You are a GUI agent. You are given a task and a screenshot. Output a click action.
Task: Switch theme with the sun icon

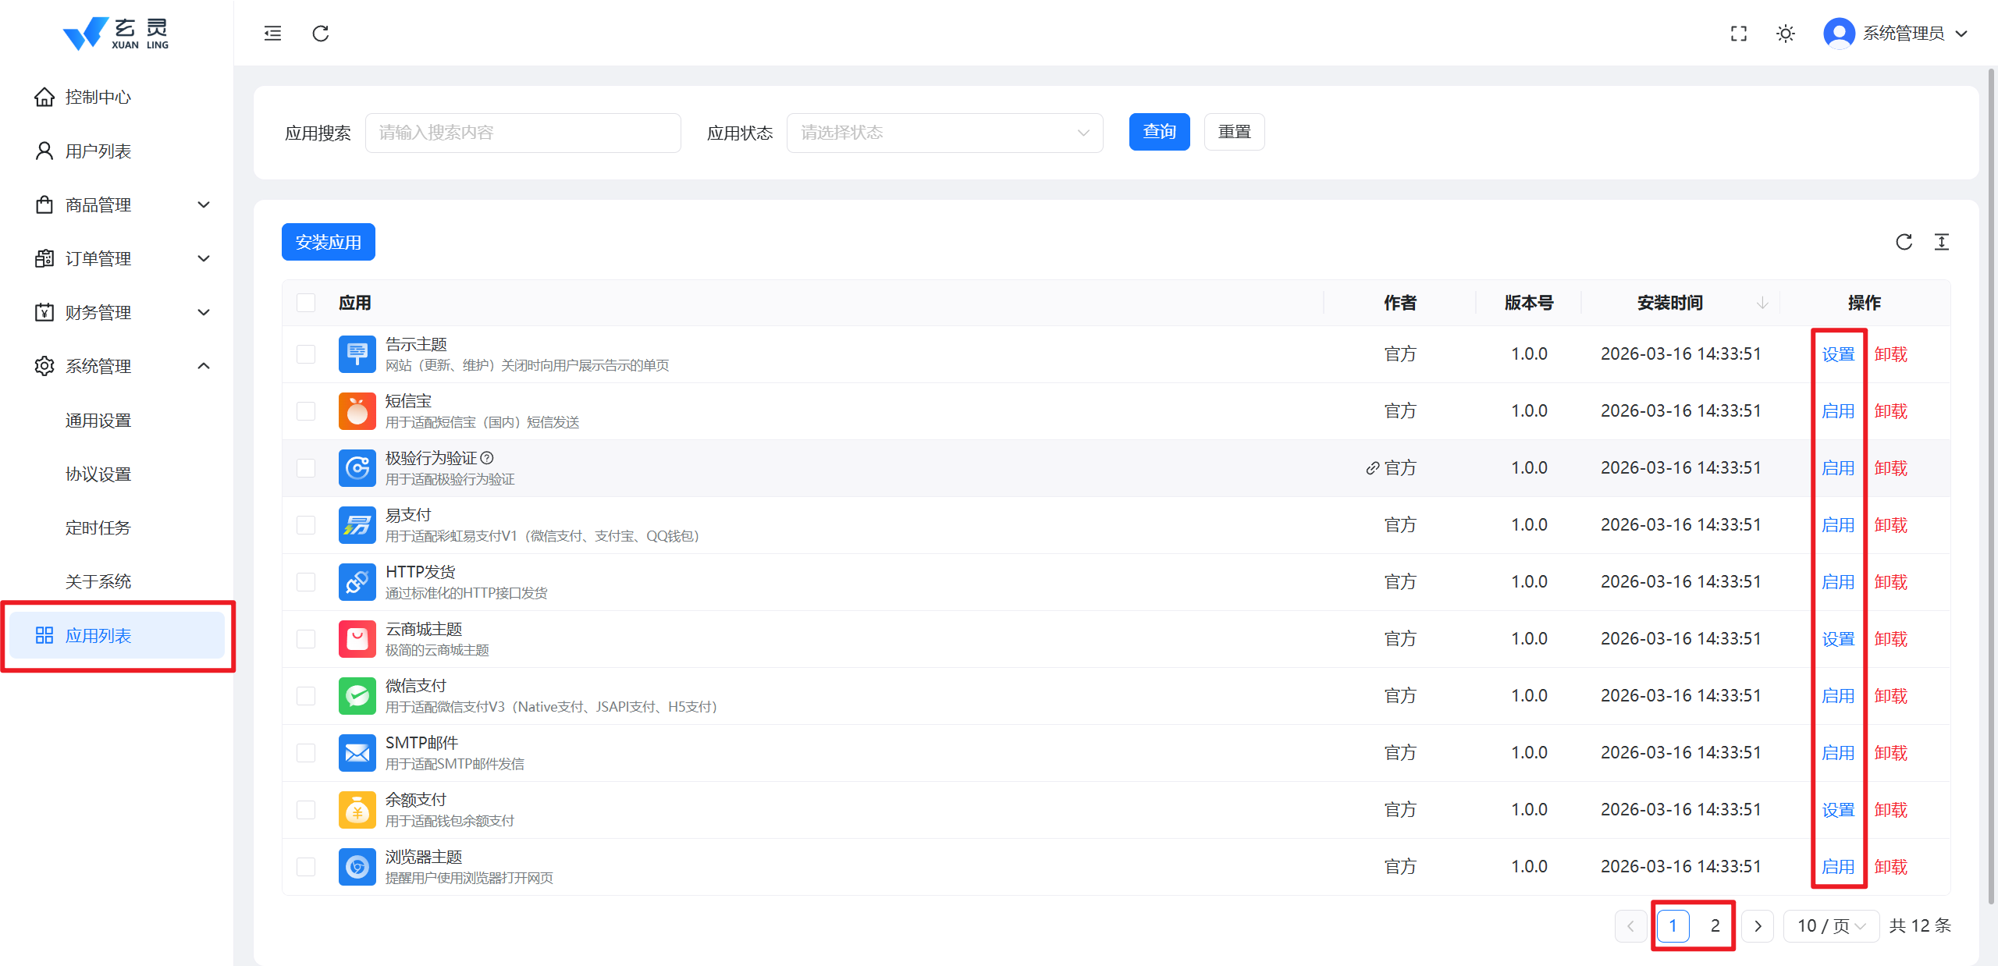(x=1786, y=34)
